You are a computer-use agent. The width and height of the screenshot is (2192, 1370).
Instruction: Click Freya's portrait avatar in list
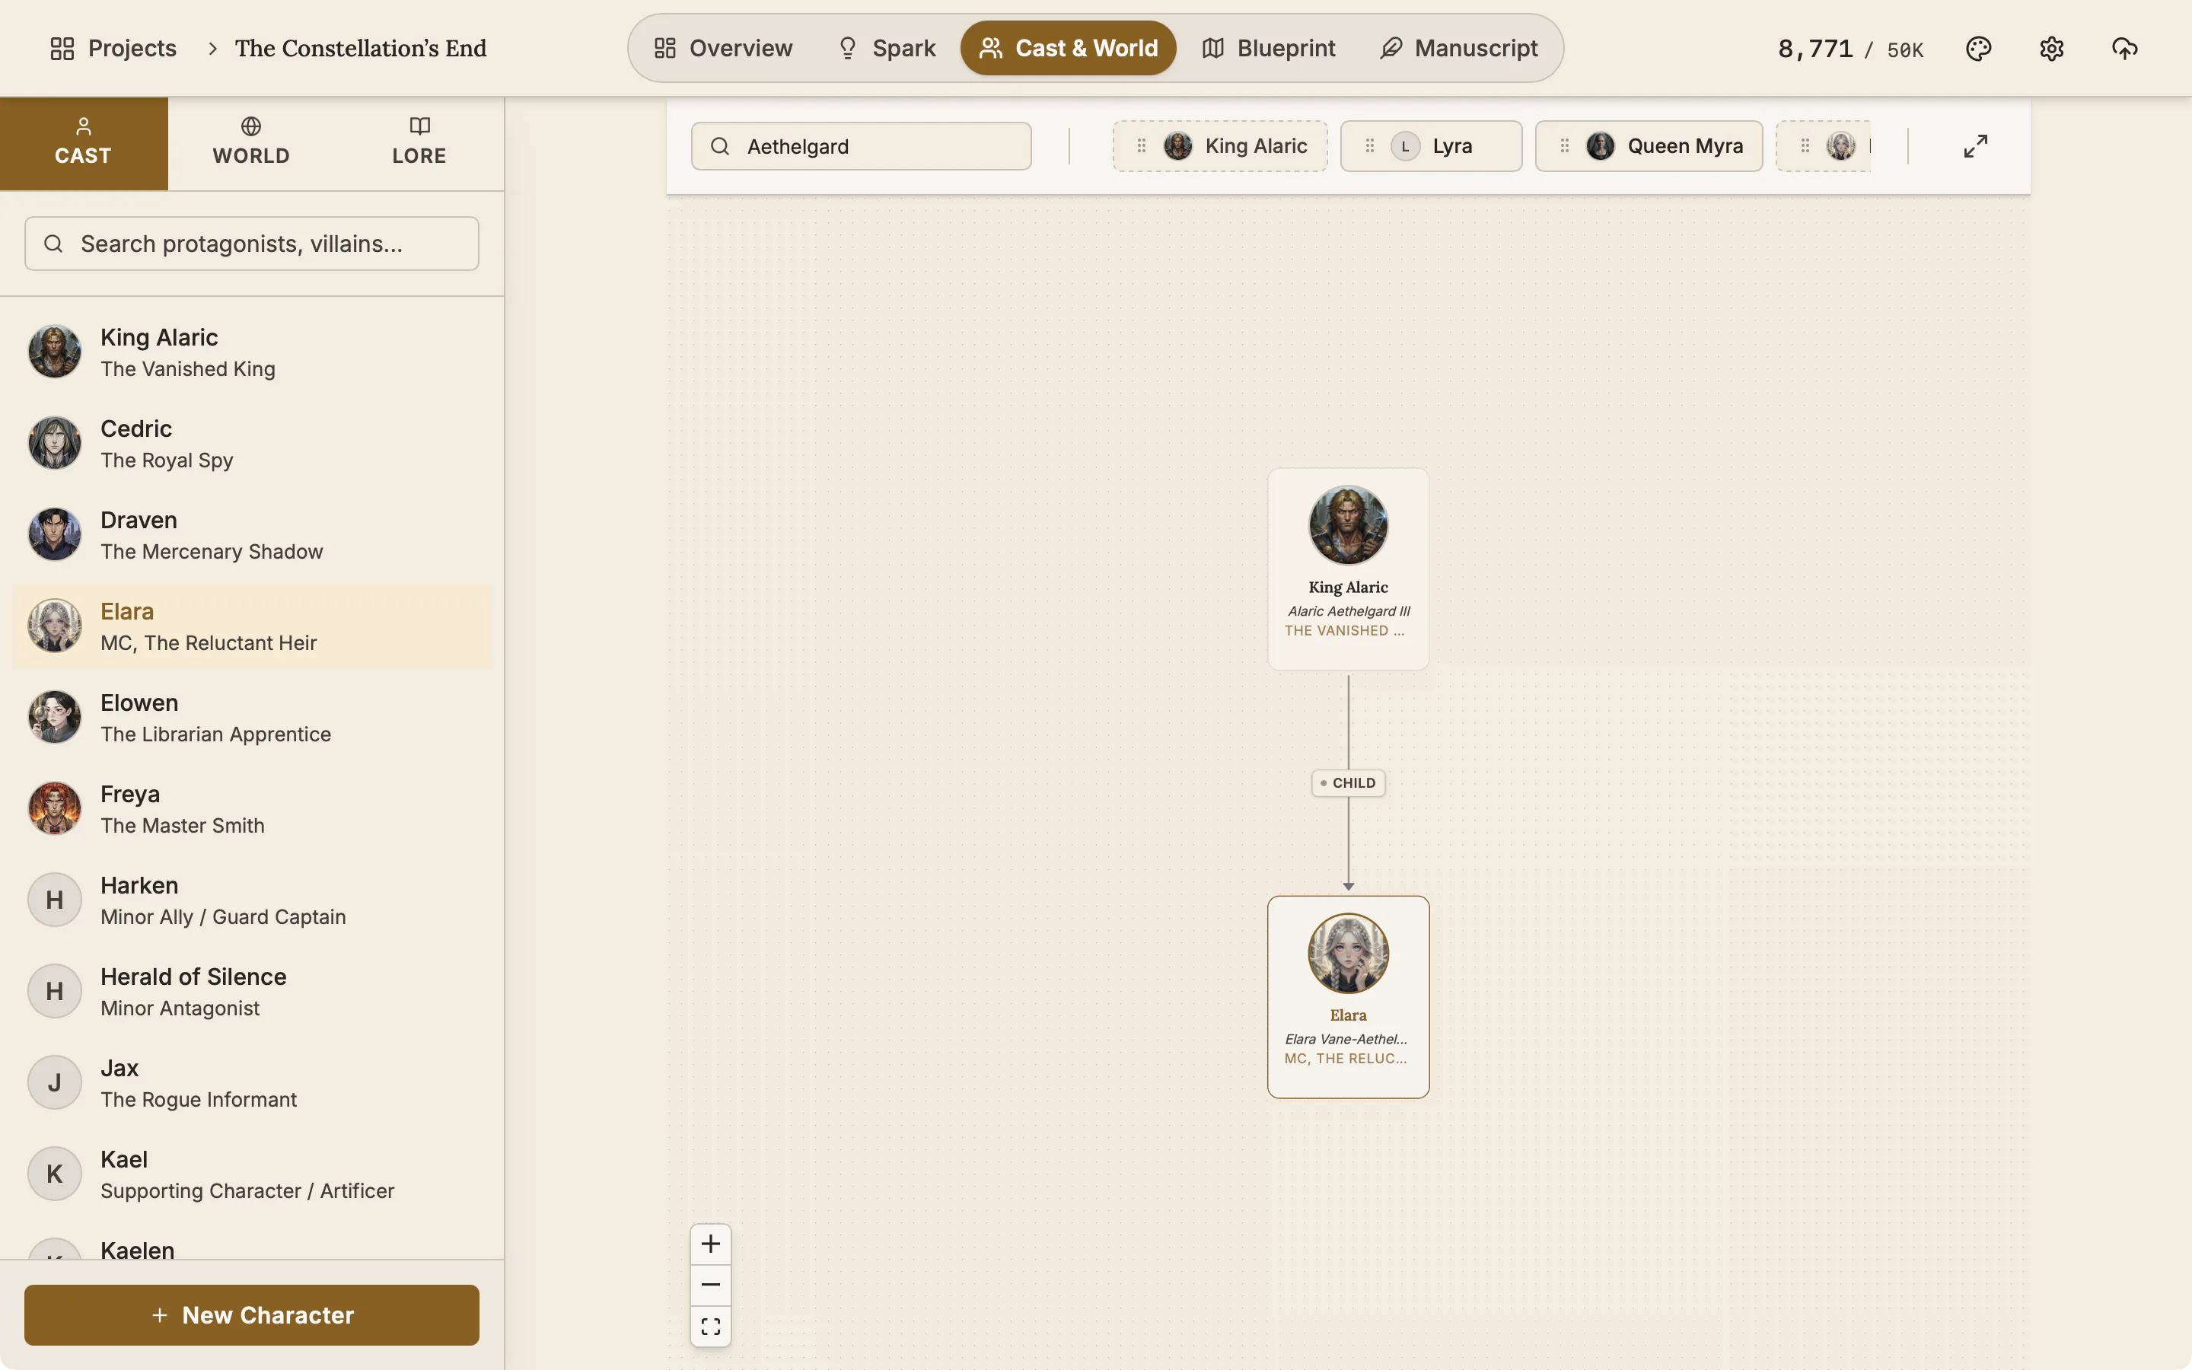click(x=54, y=808)
